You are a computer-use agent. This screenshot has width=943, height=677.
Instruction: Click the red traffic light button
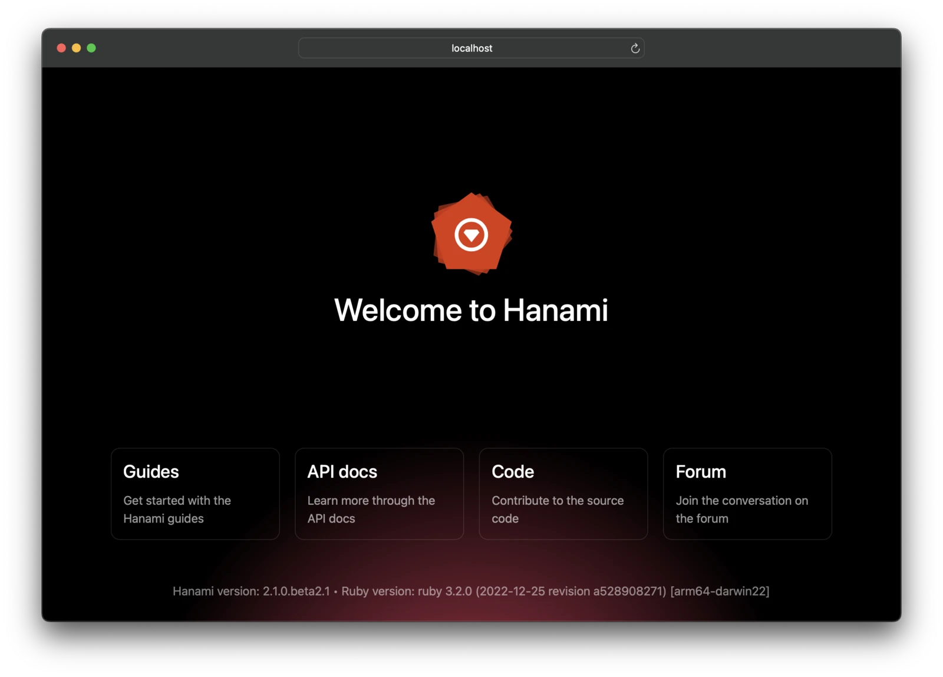click(61, 48)
